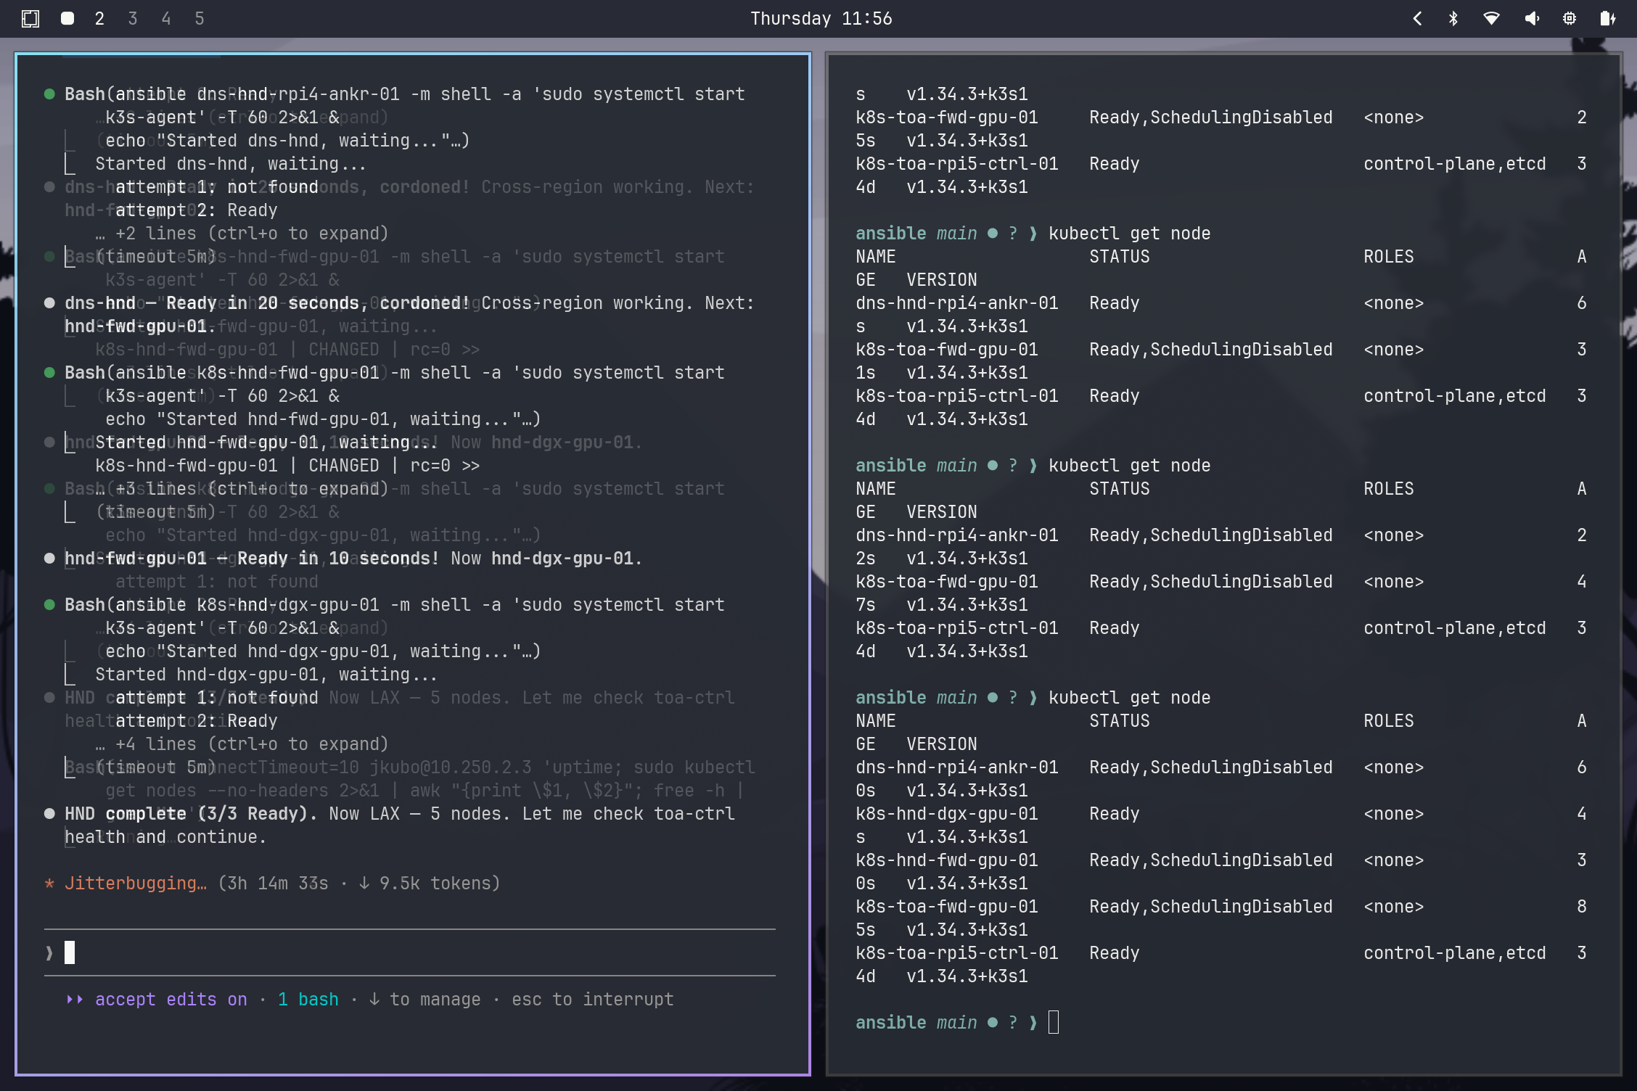Open the Wi-Fi network icon
This screenshot has width=1637, height=1091.
[1492, 19]
